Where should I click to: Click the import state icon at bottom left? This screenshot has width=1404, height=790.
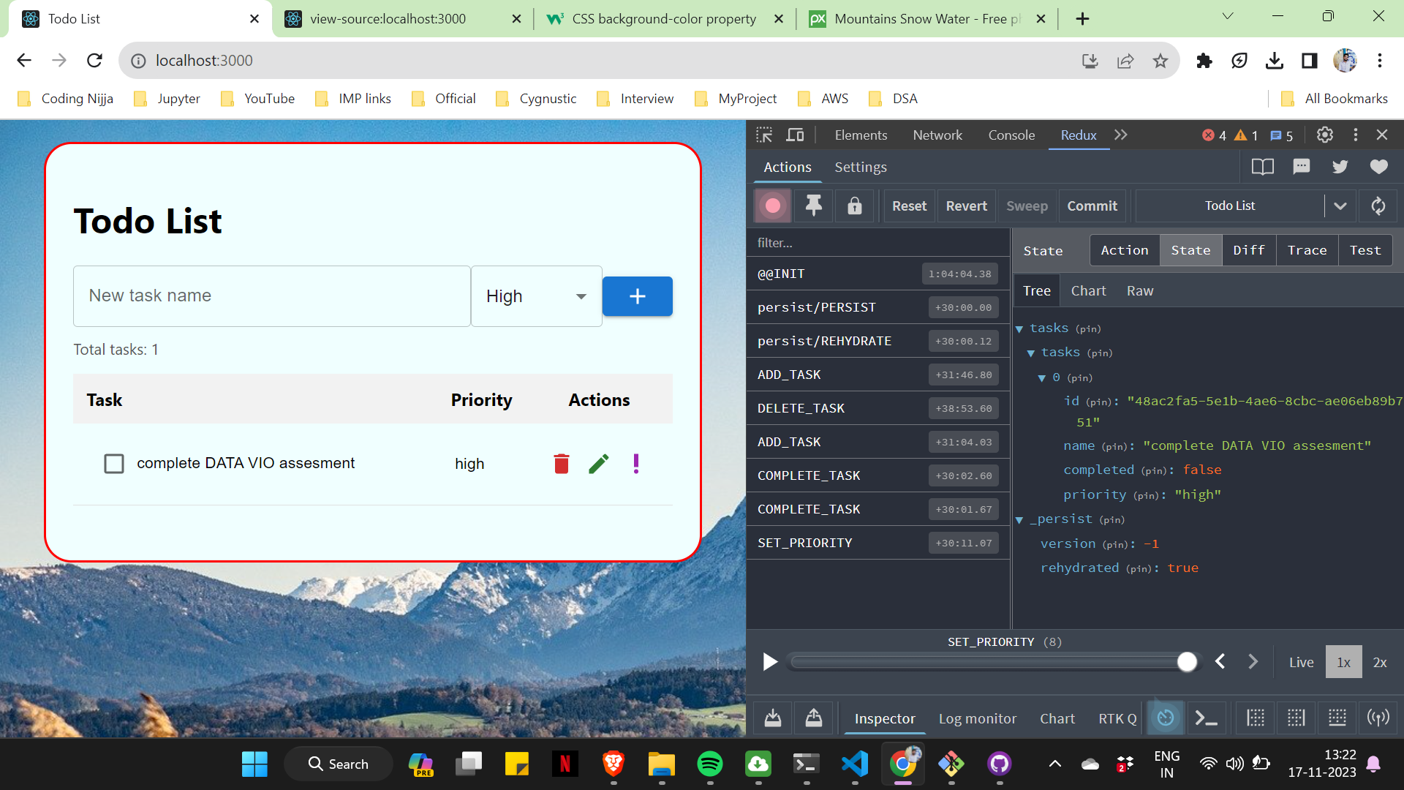pyautogui.click(x=772, y=718)
